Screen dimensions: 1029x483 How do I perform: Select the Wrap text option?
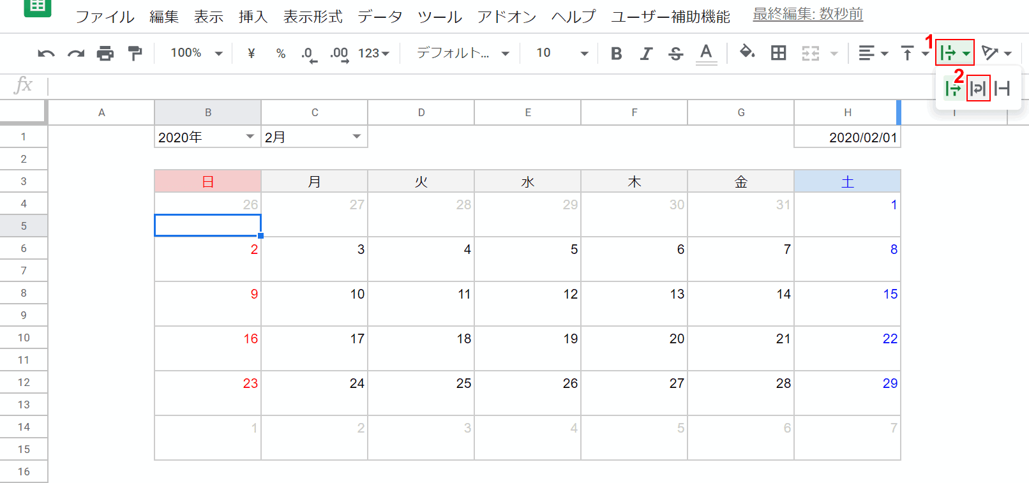pos(978,89)
